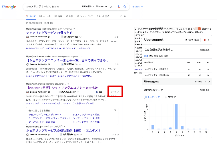Viewport: 217px width, 144px height.
Task: Open result シェアリングサービスの成功事例【8選】
Action: [x=63, y=131]
